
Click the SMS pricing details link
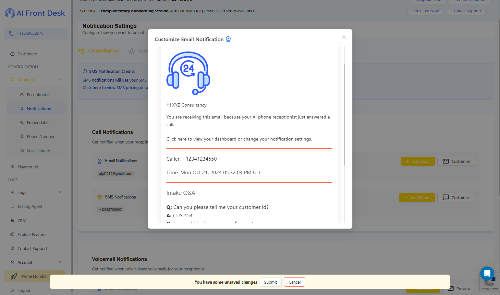tap(115, 88)
